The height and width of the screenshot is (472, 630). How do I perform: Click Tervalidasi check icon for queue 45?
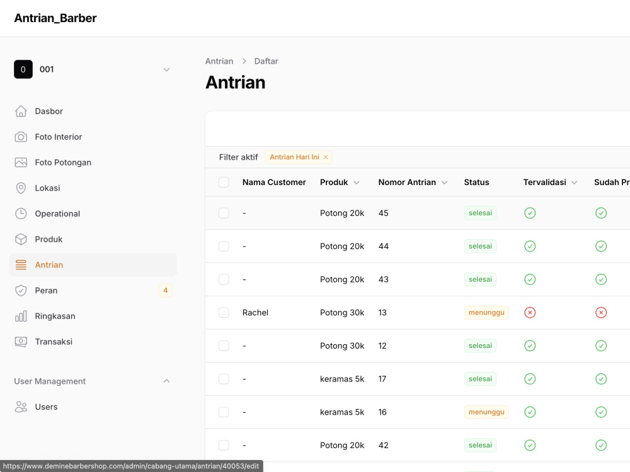[530, 213]
